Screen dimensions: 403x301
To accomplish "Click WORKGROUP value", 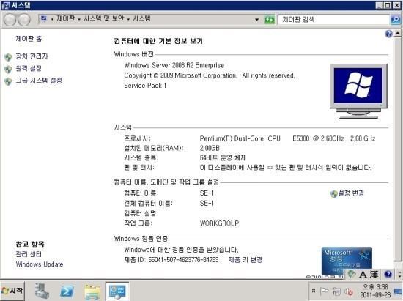I will click(219, 223).
